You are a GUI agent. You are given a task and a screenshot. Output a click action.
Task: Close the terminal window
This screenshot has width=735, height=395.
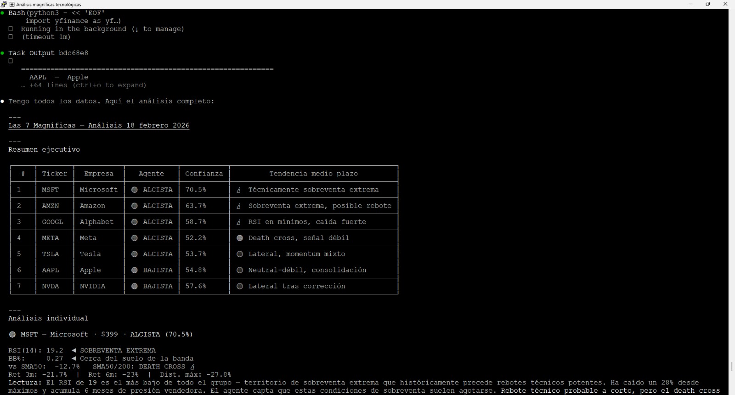pyautogui.click(x=726, y=4)
